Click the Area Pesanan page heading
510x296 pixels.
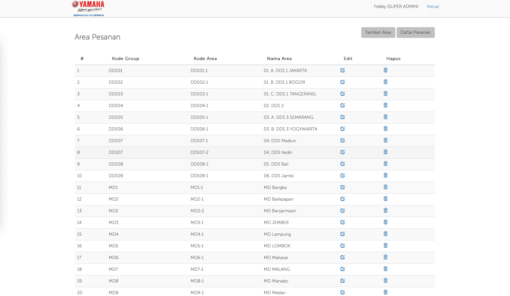pyautogui.click(x=98, y=37)
